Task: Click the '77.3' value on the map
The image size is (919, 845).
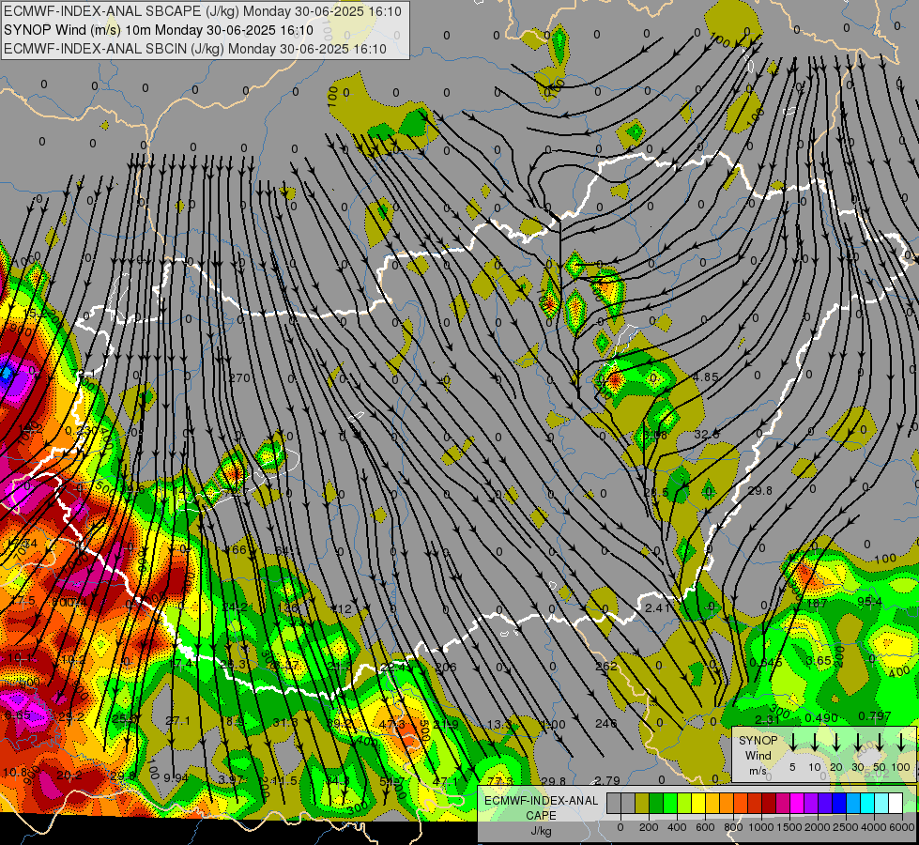Action: (499, 781)
